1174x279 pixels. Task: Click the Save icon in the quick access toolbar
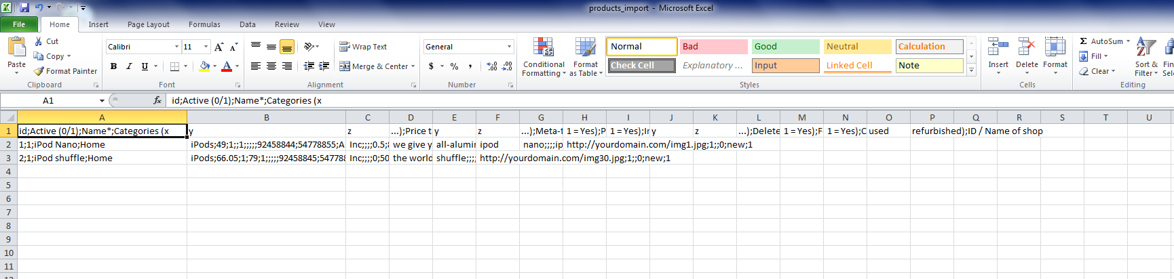[x=24, y=7]
